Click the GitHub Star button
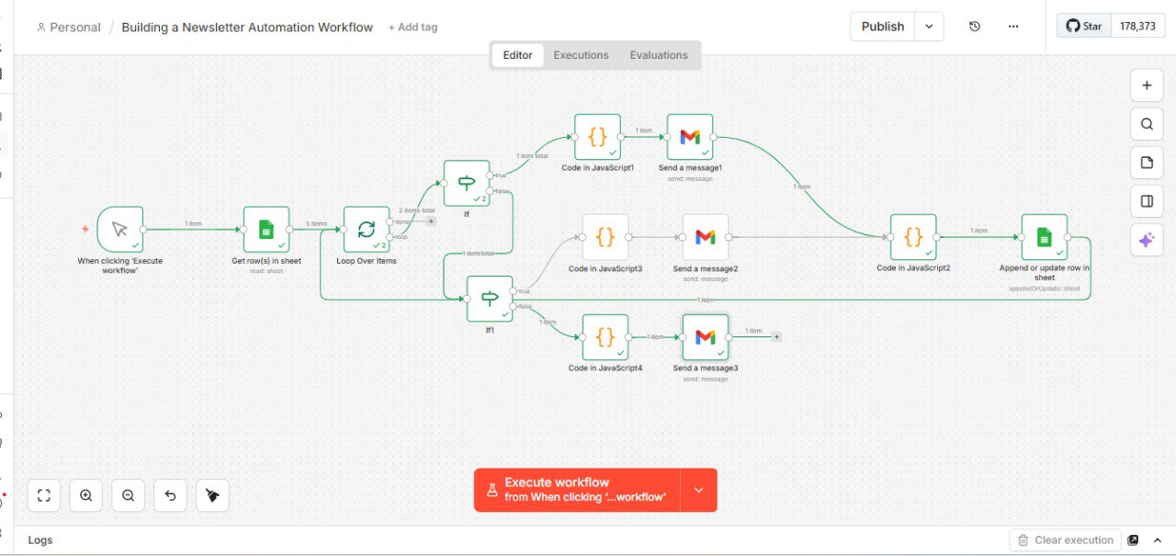Screen dimensions: 1176x556 point(1084,26)
